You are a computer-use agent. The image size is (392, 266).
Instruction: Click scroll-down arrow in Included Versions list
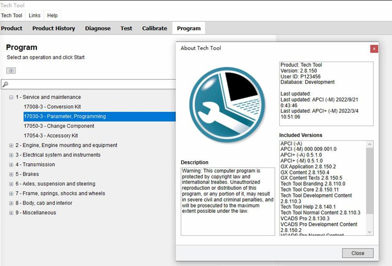(370, 232)
